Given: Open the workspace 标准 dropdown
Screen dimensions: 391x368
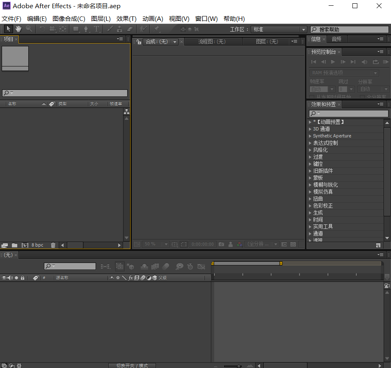Looking at the screenshot, I should 279,30.
